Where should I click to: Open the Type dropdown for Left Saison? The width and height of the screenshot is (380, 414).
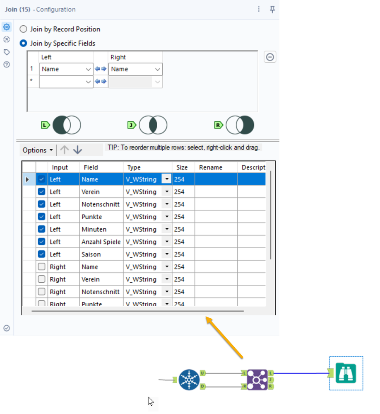pyautogui.click(x=167, y=254)
